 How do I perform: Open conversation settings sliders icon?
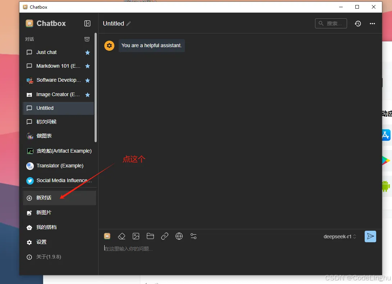pos(193,236)
